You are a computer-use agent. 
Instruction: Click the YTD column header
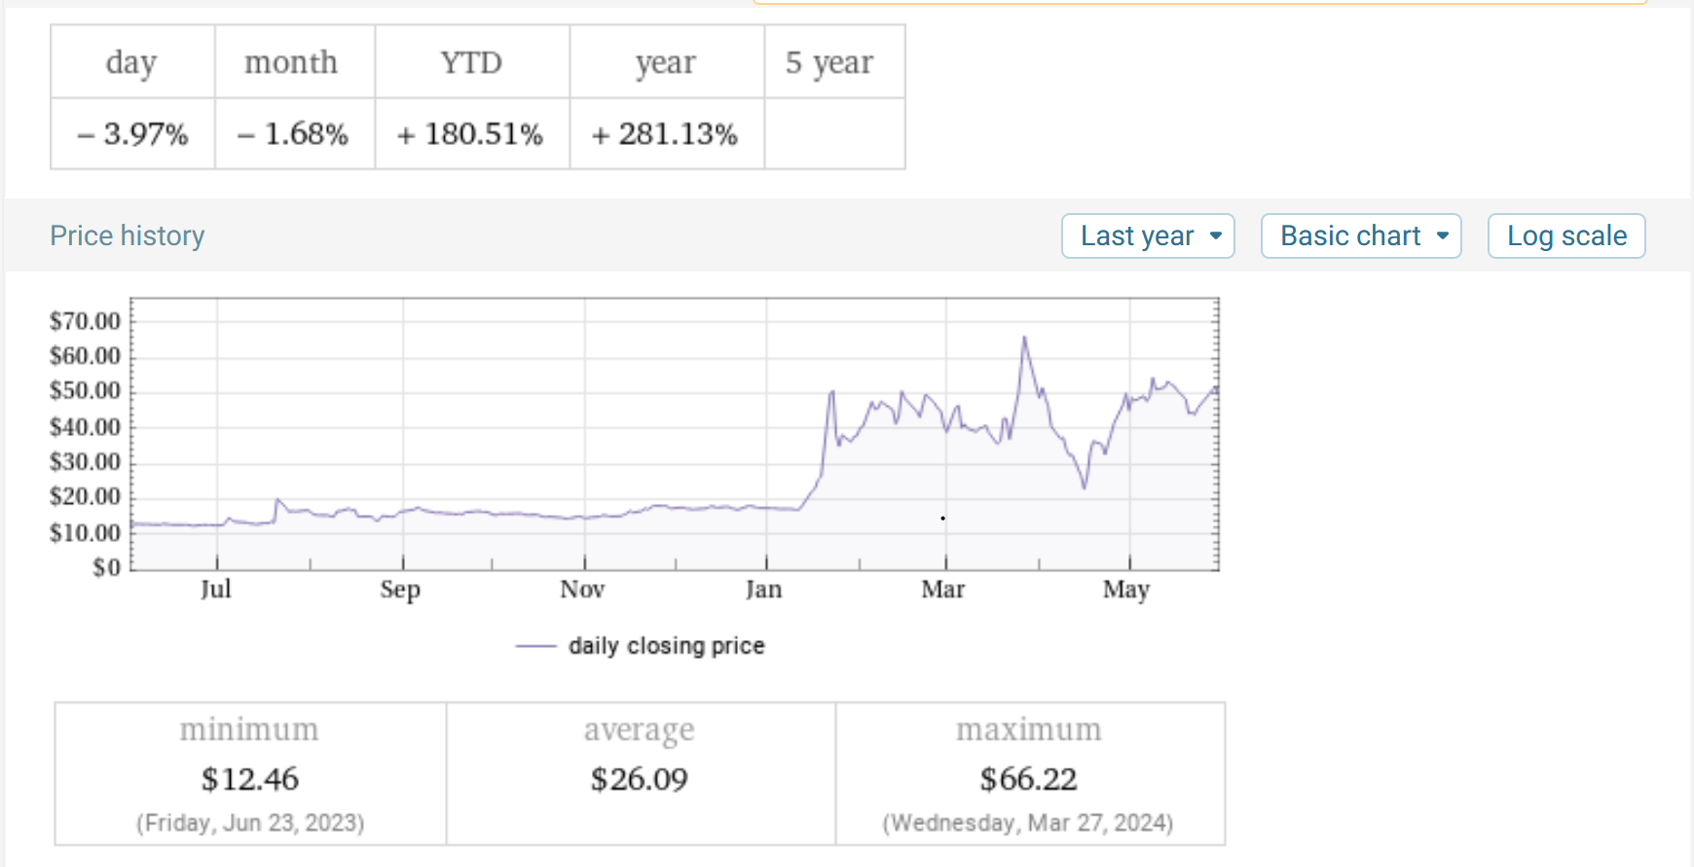click(471, 62)
